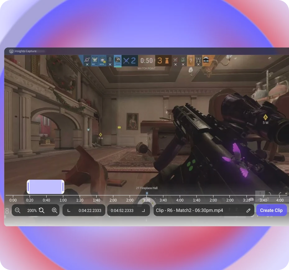This screenshot has height=270, width=289.
Task: Click the left handle of the clip selection
Action: pyautogui.click(x=28, y=187)
